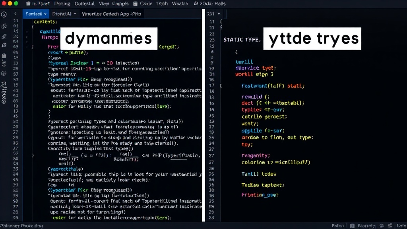Click the 'cotrile gerdest;' line in right pane
Screen dimensions: 407x229
coord(264,116)
